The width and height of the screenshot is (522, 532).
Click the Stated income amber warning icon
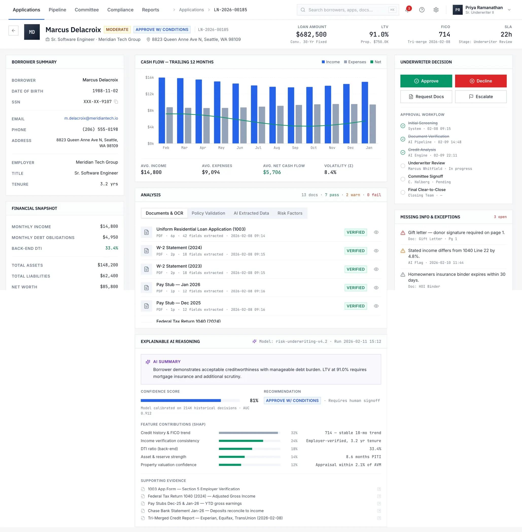(x=403, y=251)
